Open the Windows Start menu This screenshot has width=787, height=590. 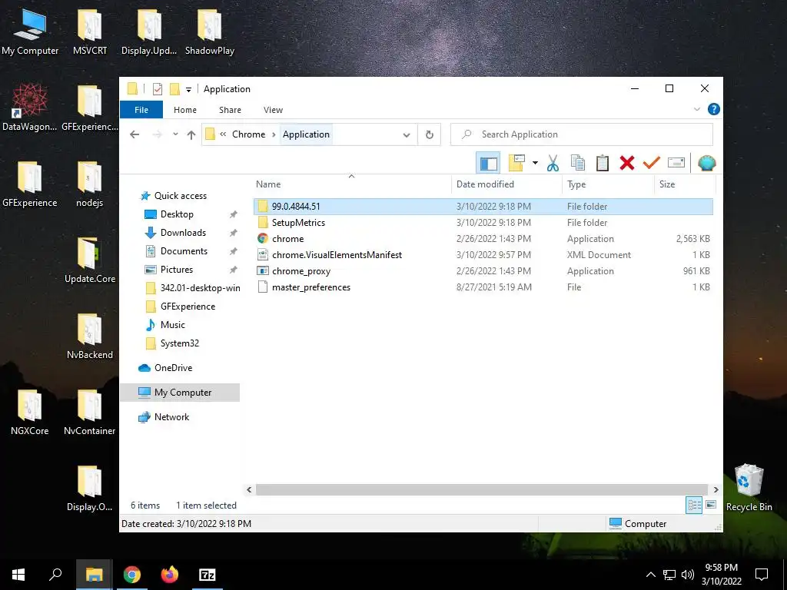[x=18, y=575]
